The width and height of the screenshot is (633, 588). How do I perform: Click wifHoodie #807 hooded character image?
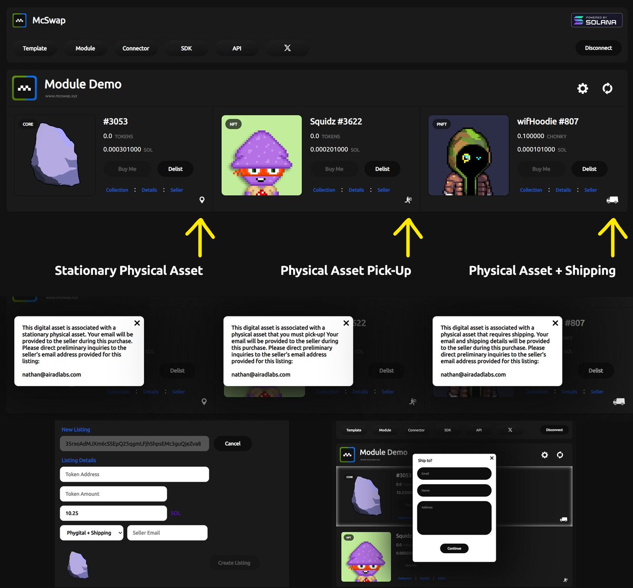point(468,156)
